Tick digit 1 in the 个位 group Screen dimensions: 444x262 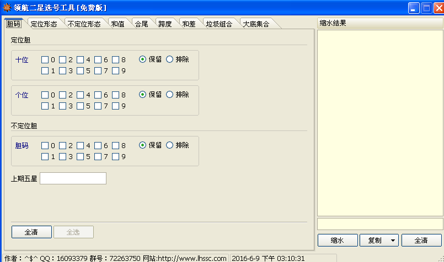[45, 106]
